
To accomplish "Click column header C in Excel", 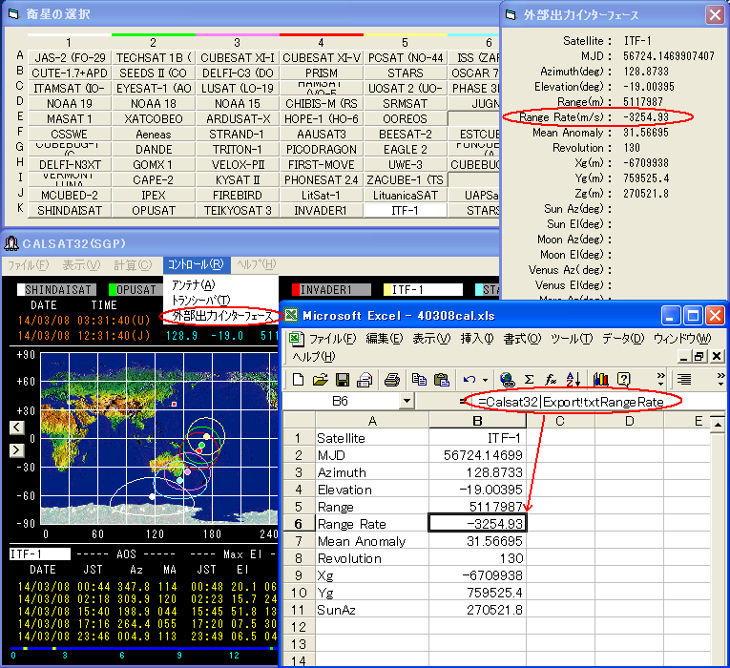I will pyautogui.click(x=560, y=421).
